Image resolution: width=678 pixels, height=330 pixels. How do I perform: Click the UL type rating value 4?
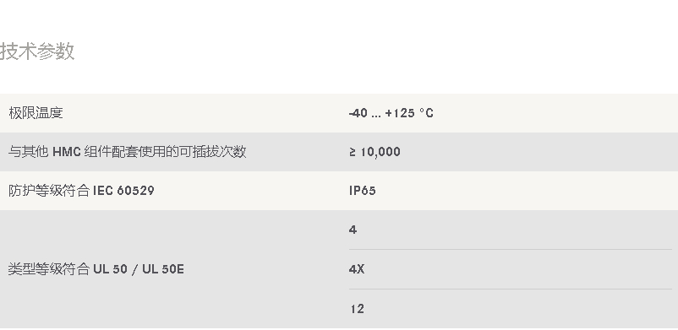pos(353,230)
